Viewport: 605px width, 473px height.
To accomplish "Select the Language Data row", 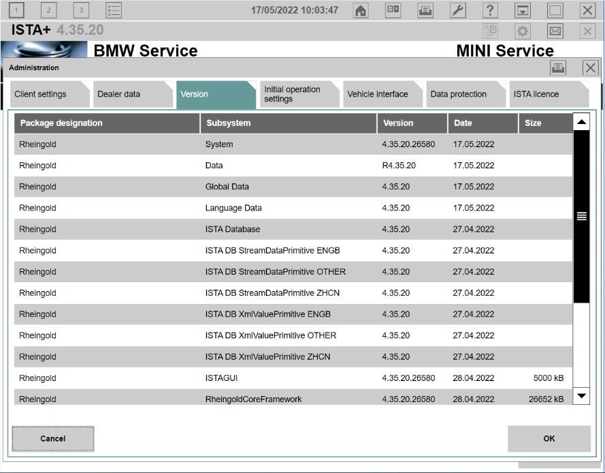I will pyautogui.click(x=293, y=208).
